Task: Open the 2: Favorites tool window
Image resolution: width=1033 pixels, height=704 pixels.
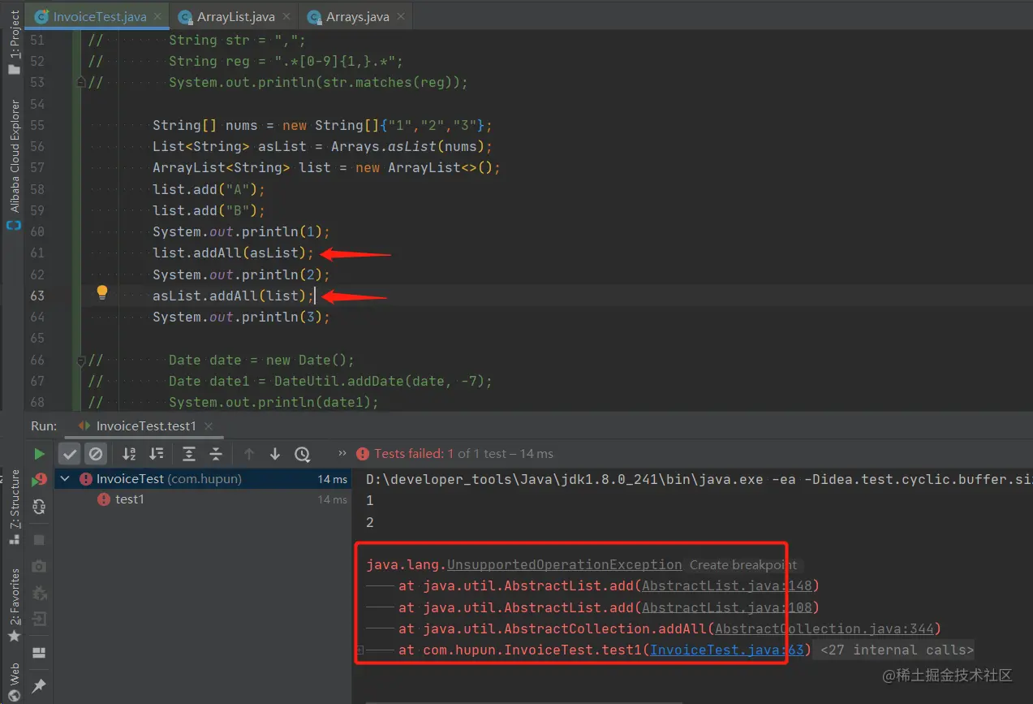Action: (13, 605)
